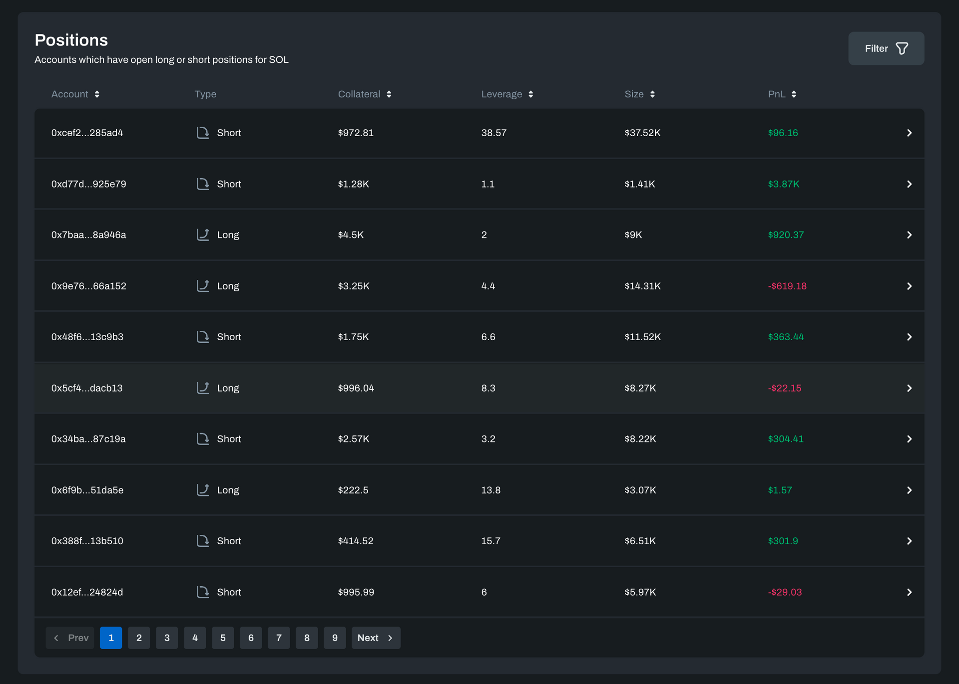
Task: Sort table by Account column arrows
Action: [97, 94]
